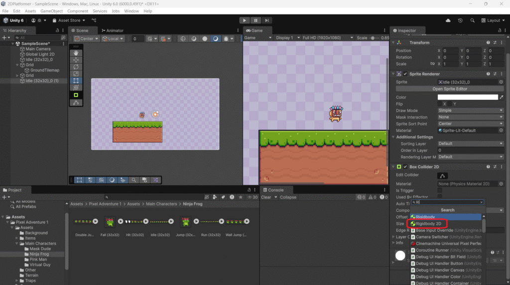Adjust the Game view Scale slider

374,38
